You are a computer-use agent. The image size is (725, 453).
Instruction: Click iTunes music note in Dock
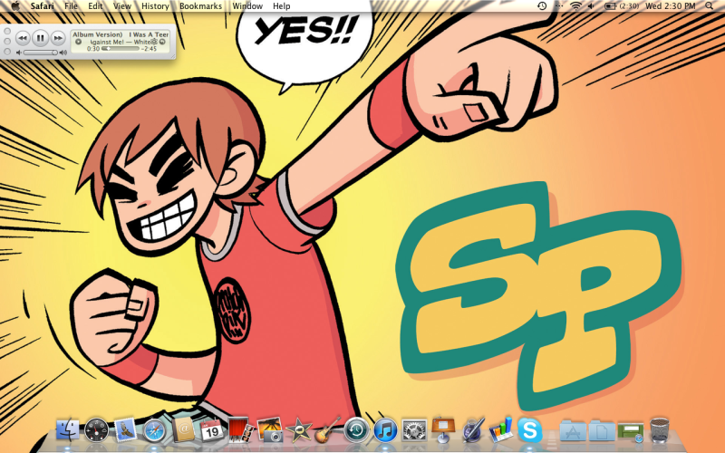click(x=385, y=429)
